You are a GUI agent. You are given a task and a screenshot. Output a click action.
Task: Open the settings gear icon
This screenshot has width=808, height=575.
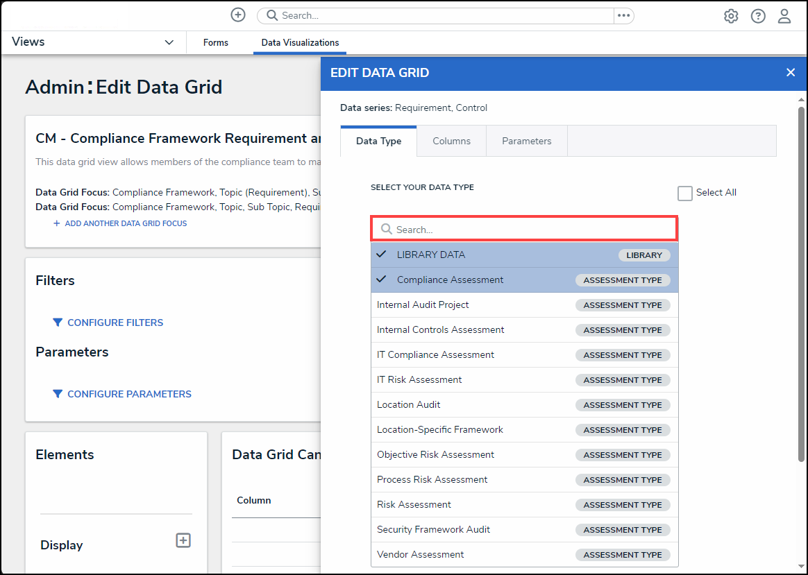[x=731, y=16]
